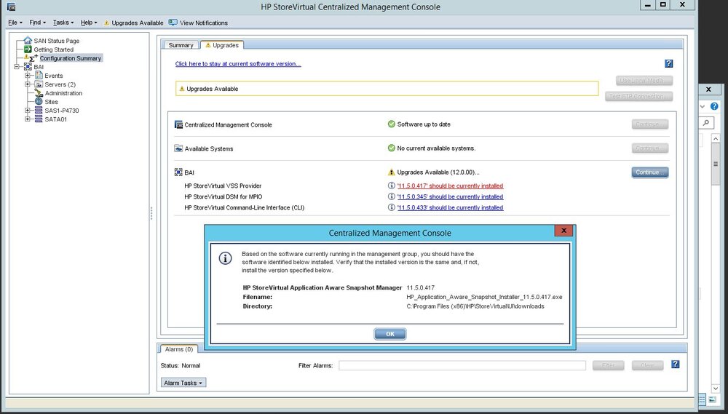Select the Administration icon in tree
728x414 pixels.
click(39, 93)
